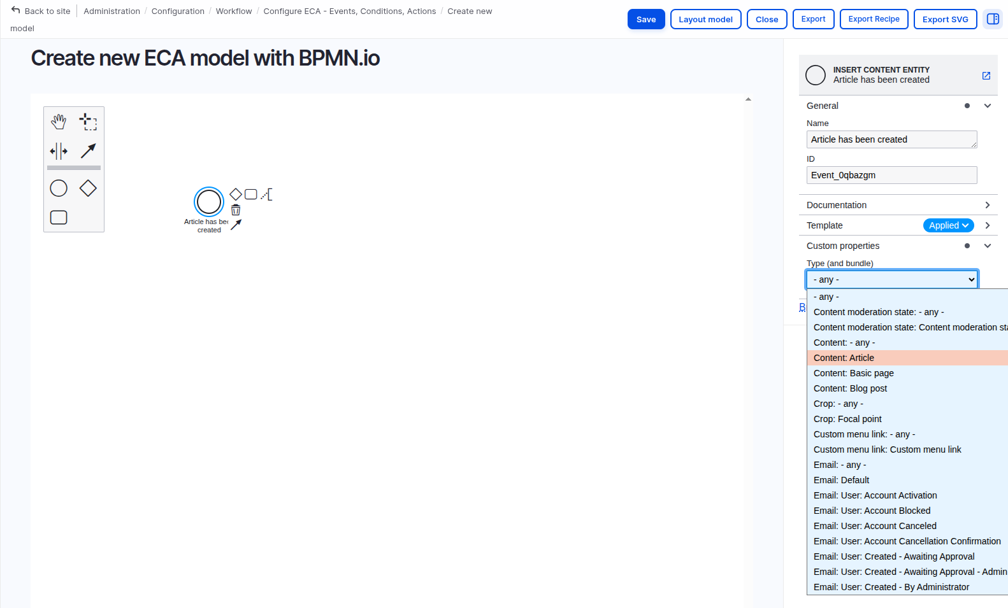Select the global connect arrow tool
The width and height of the screenshot is (1008, 608).
pyautogui.click(x=88, y=151)
